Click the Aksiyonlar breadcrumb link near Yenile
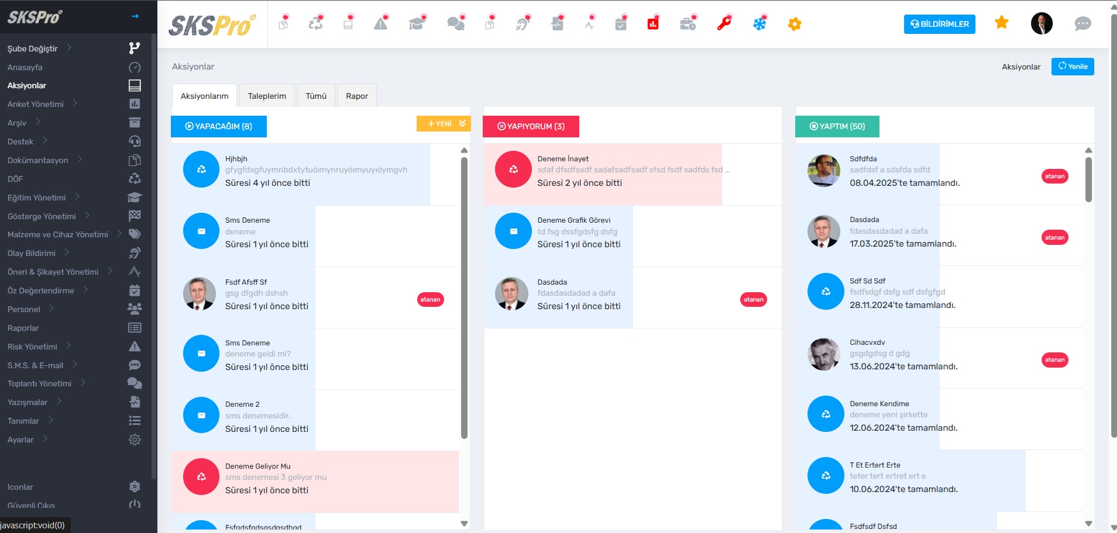 (x=1021, y=67)
